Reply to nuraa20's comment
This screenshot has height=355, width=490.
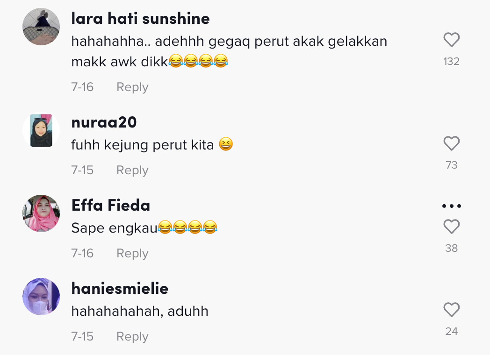point(132,170)
